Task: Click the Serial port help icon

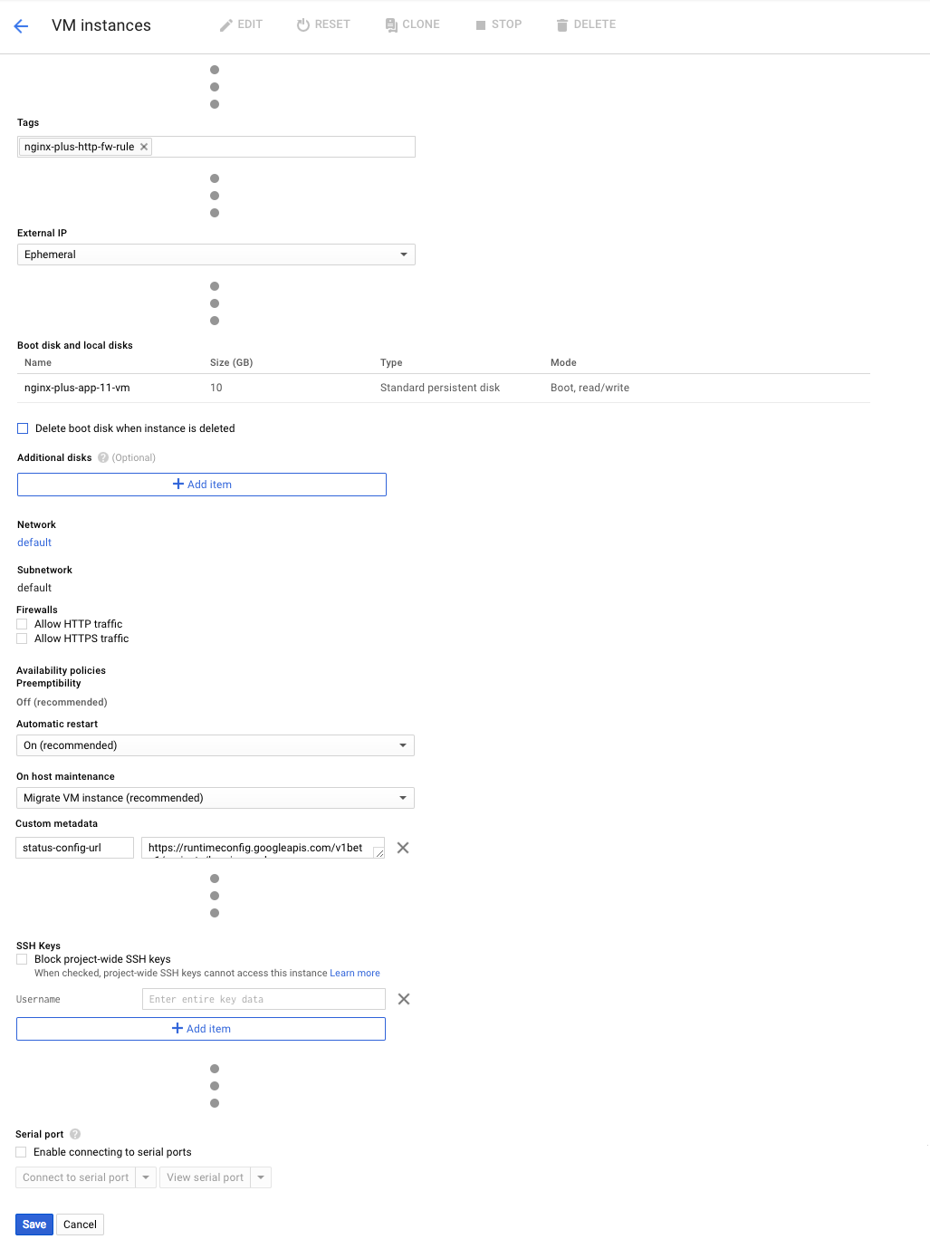Action: [x=75, y=1134]
